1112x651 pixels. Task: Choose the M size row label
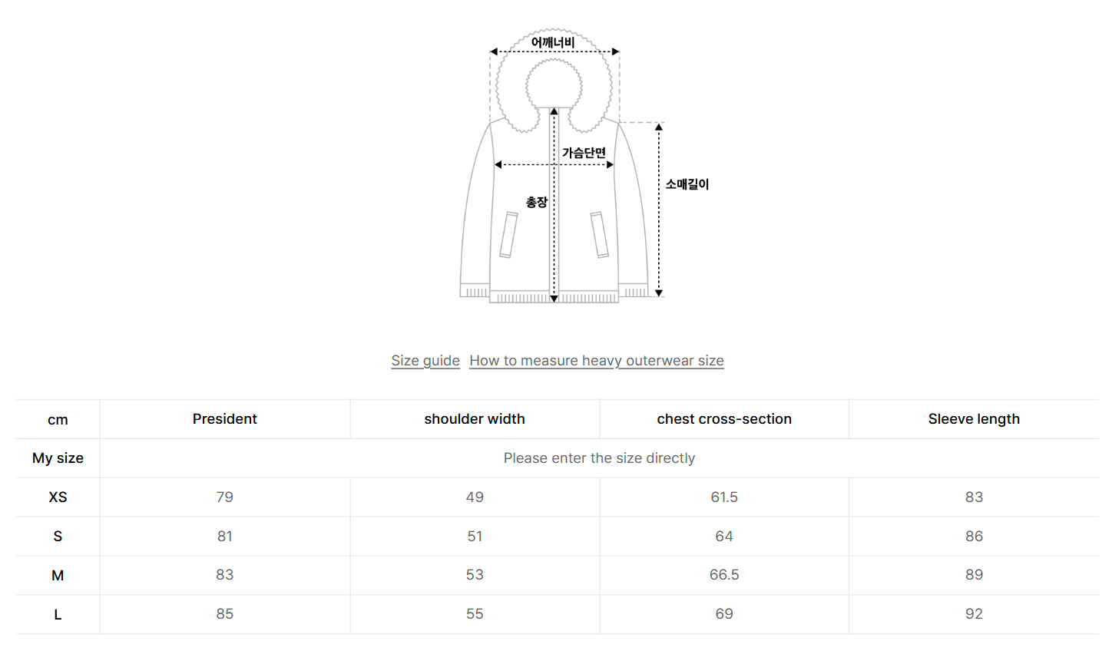pos(58,576)
